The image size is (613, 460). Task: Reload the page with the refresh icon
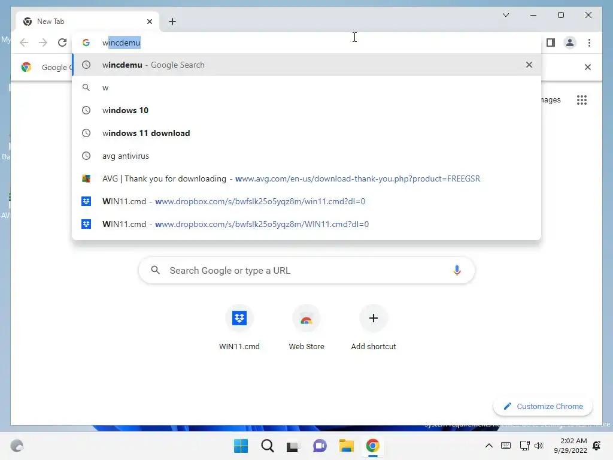[62, 43]
